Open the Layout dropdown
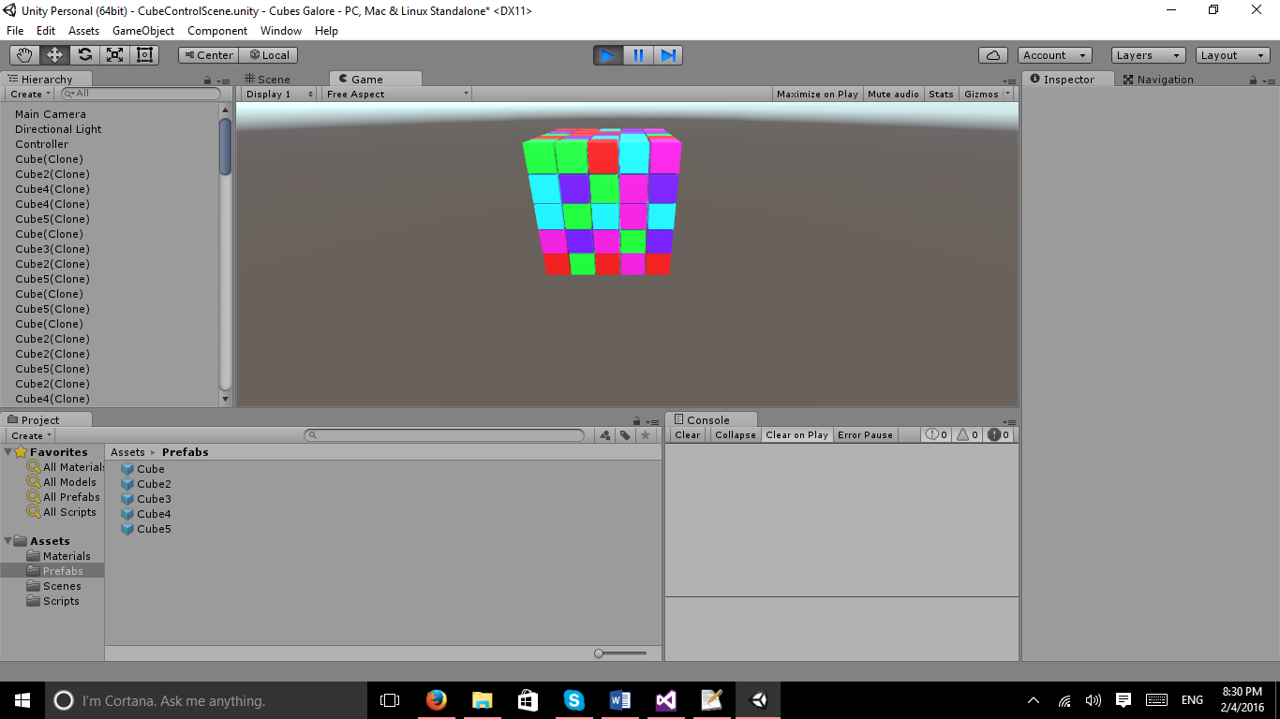 (1232, 55)
